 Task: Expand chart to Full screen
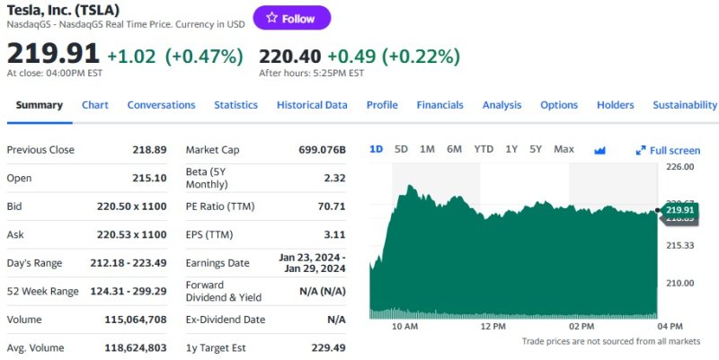pyautogui.click(x=668, y=150)
